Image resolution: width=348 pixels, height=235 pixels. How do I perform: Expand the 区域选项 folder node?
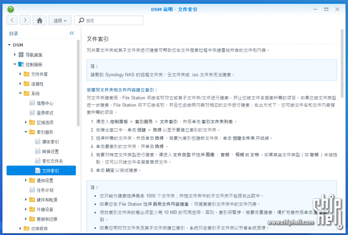click(26, 122)
